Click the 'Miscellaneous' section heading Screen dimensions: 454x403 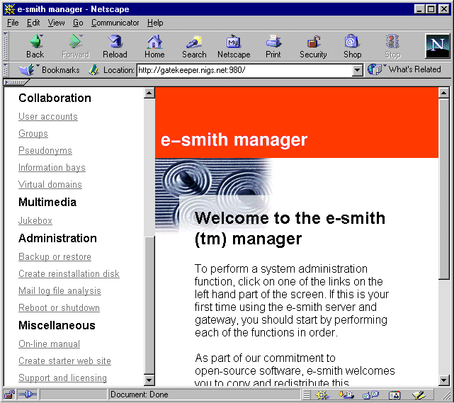tap(57, 325)
